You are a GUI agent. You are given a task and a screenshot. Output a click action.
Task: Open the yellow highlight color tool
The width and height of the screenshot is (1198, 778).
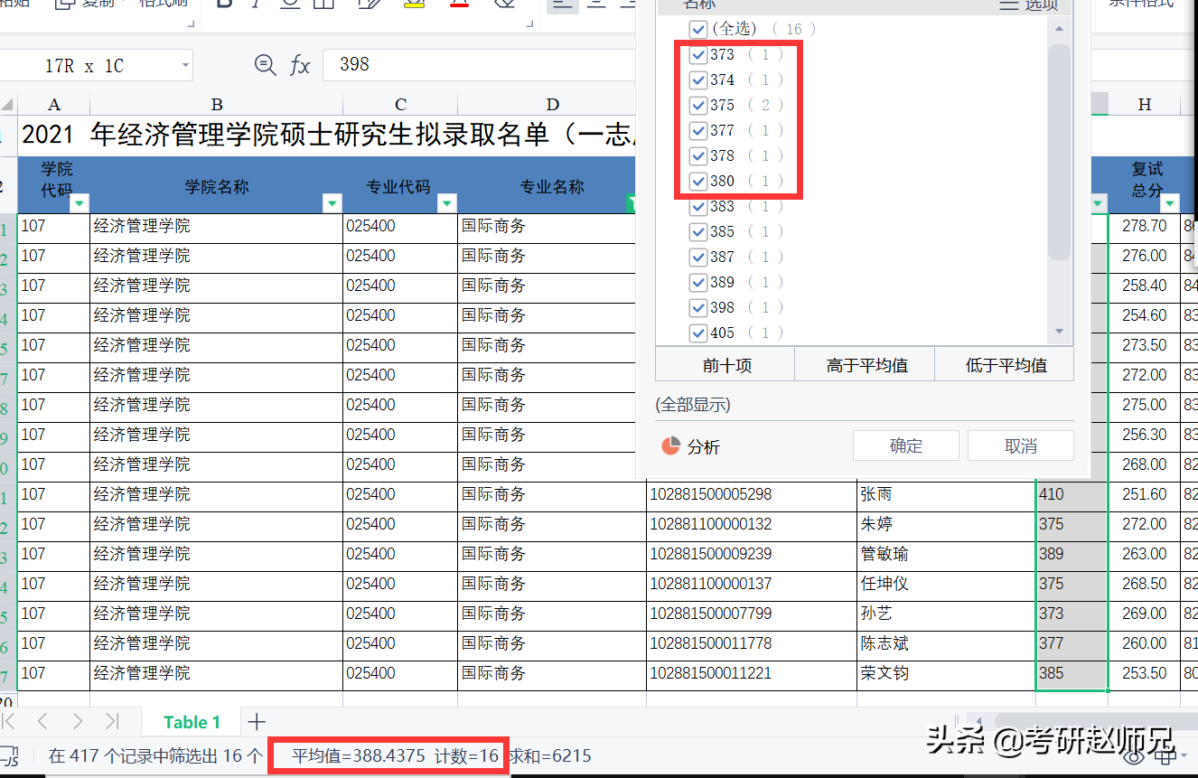click(x=413, y=5)
